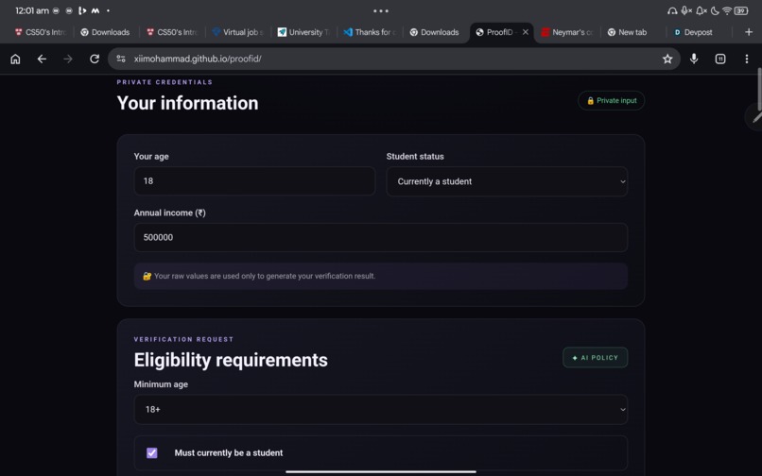Click the address bar URL field
The image size is (762, 476).
tap(393, 59)
